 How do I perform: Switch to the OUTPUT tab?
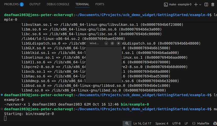pos(35,4)
